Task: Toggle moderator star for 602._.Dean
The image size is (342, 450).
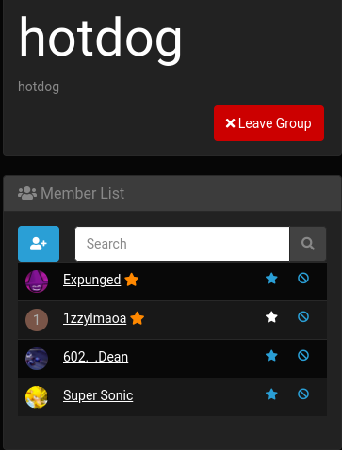Action: point(271,356)
